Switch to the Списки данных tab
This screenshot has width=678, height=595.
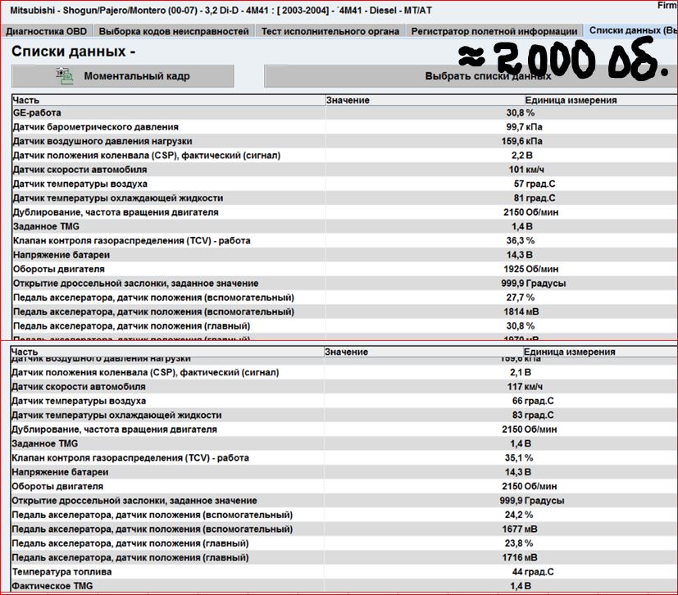point(631,31)
